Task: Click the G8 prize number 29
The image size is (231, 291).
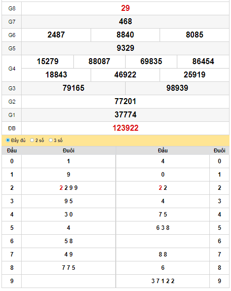Action: (x=125, y=8)
